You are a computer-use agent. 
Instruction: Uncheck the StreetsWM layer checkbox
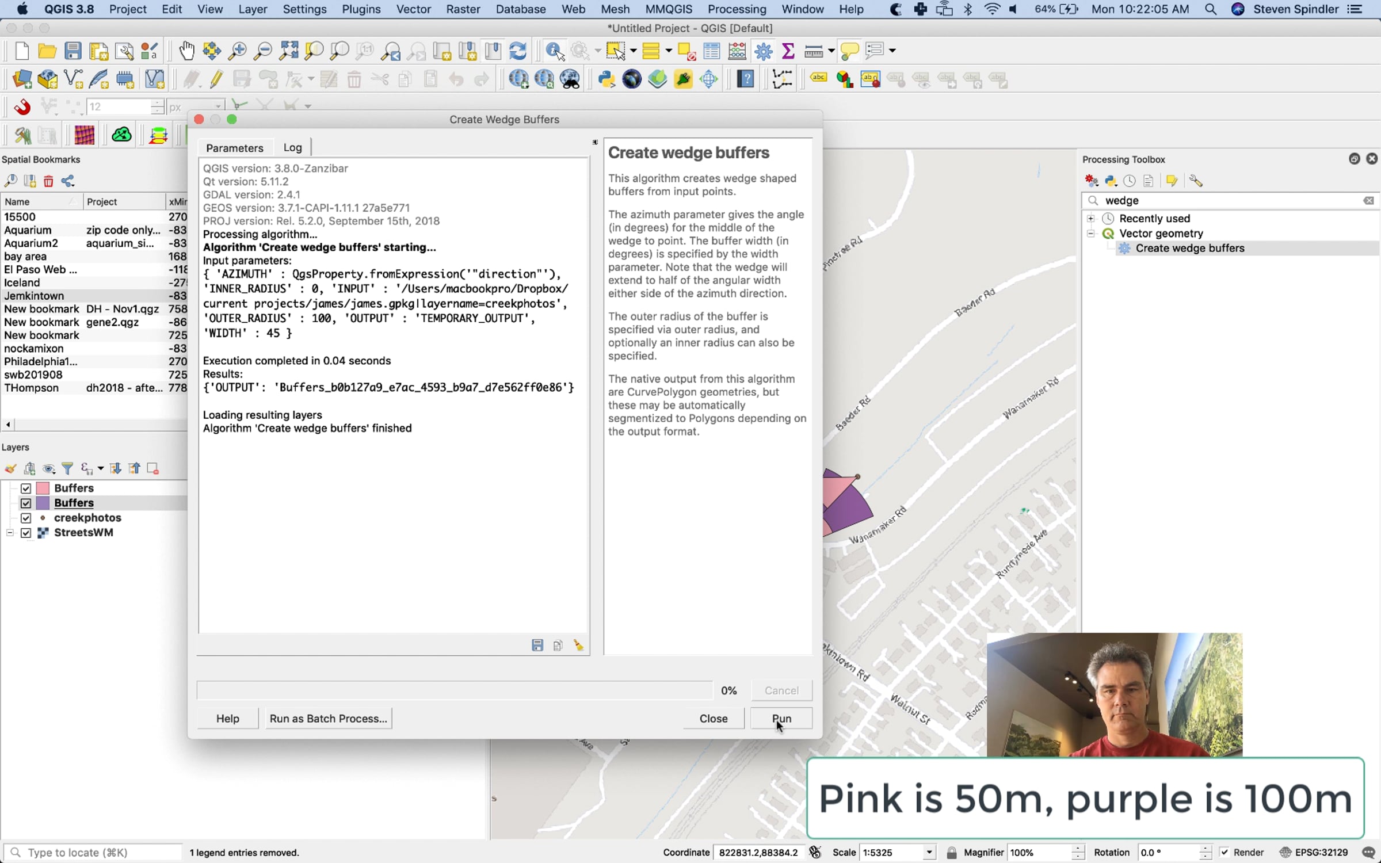pyautogui.click(x=26, y=533)
